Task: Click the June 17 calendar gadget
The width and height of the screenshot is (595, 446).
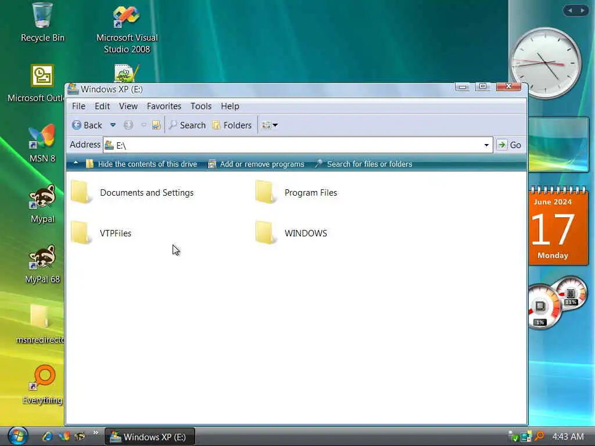Action: [558, 225]
